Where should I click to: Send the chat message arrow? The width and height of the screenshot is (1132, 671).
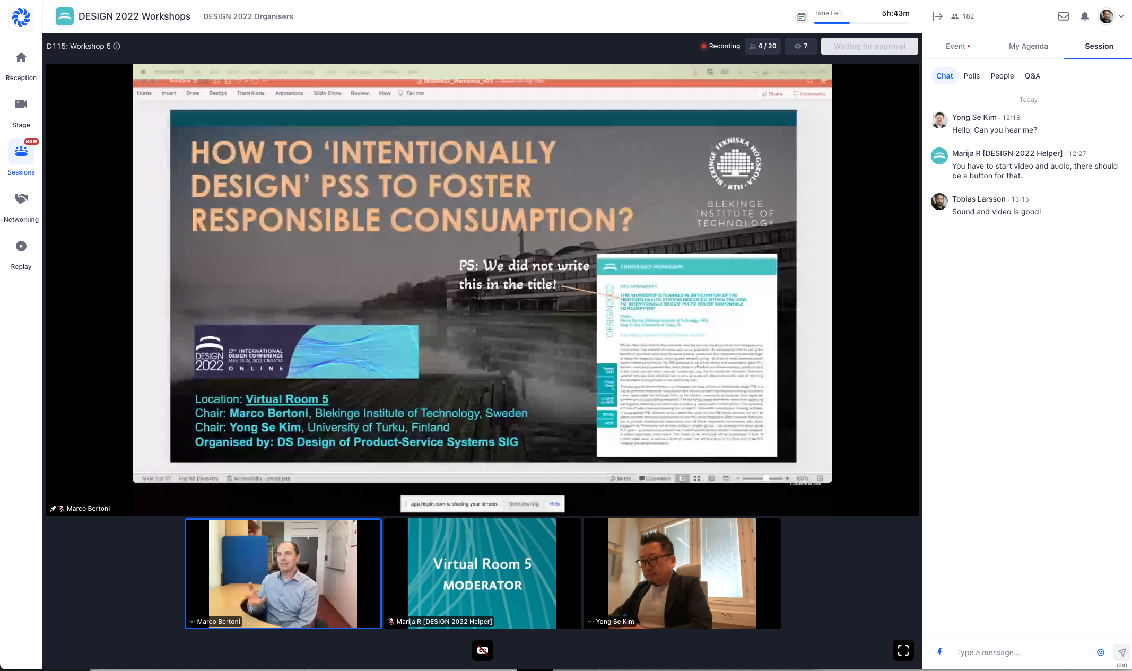(x=1121, y=652)
